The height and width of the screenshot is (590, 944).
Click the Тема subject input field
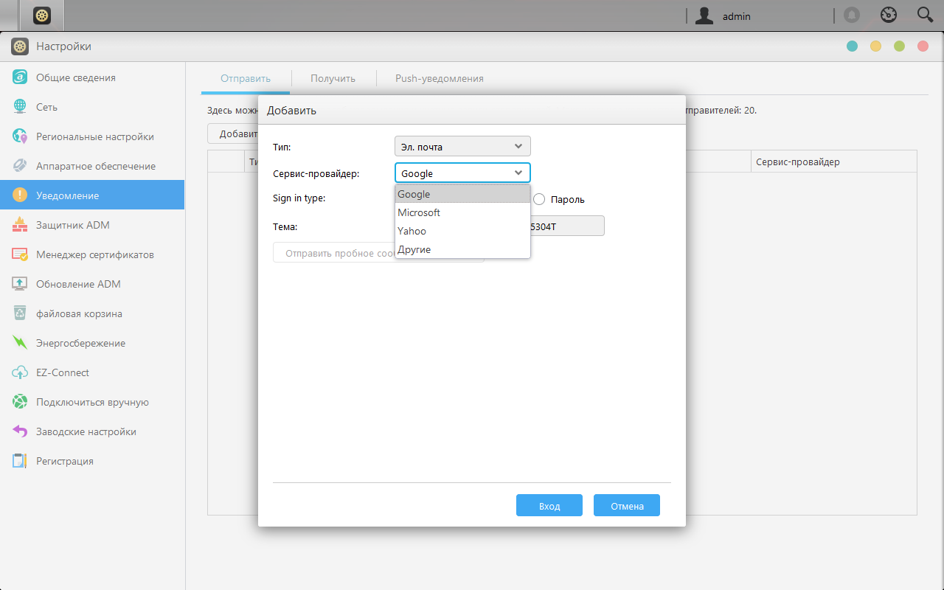(567, 226)
